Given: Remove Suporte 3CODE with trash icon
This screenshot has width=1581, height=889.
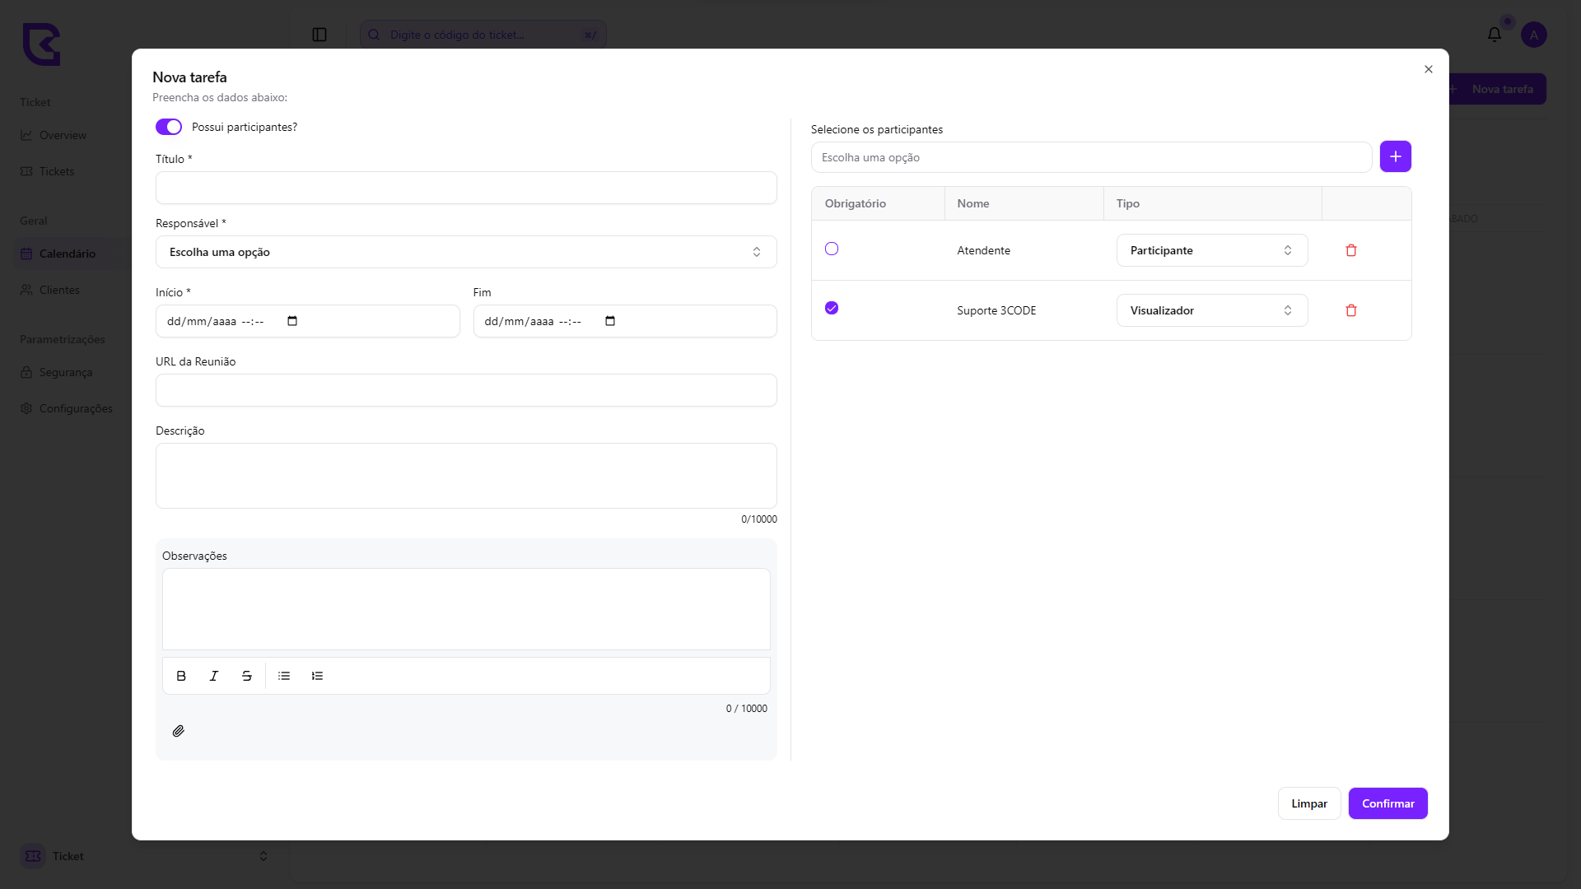Looking at the screenshot, I should click(x=1351, y=310).
